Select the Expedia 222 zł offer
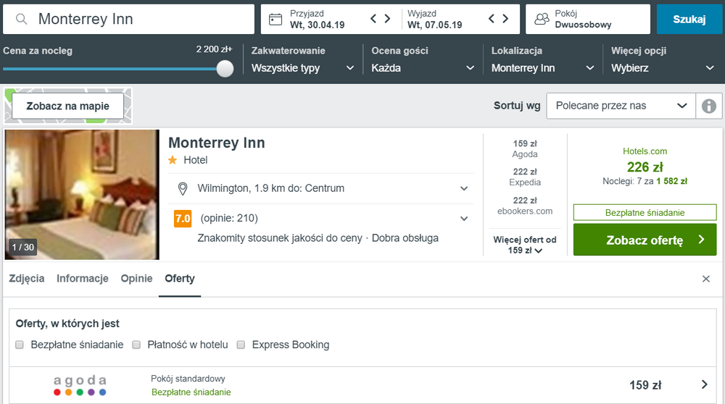 [525, 177]
